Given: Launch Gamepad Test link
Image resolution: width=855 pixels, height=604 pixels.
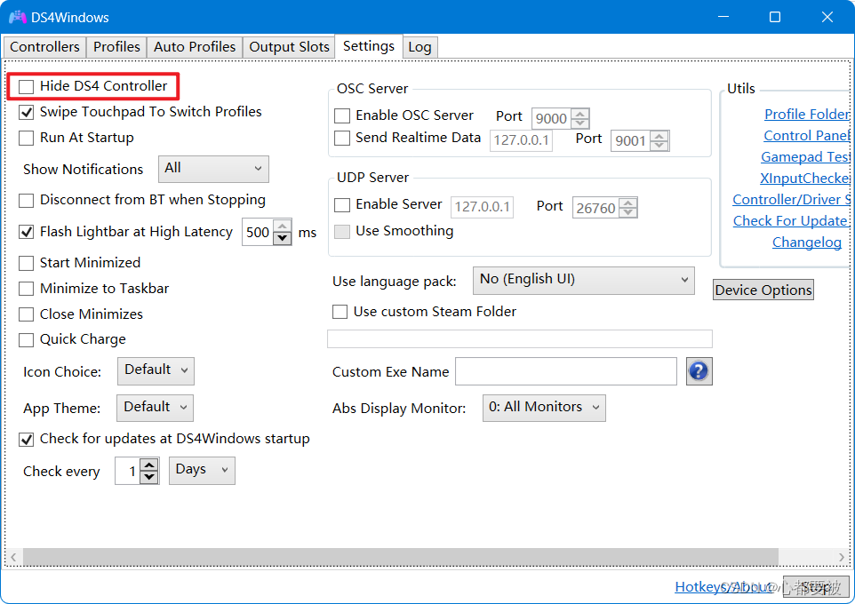Looking at the screenshot, I should coord(805,157).
